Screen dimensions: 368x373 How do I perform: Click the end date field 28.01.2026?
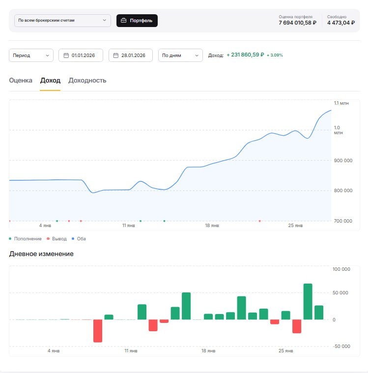[134, 56]
